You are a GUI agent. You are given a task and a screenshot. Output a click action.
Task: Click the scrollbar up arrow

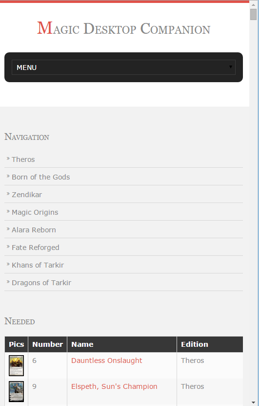pos(254,5)
